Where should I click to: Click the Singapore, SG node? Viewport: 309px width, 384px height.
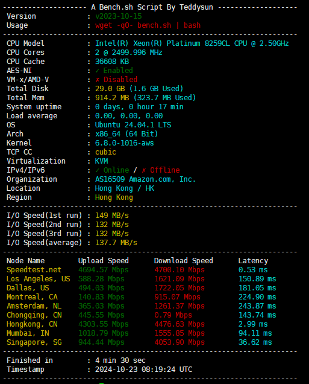tap(34, 342)
